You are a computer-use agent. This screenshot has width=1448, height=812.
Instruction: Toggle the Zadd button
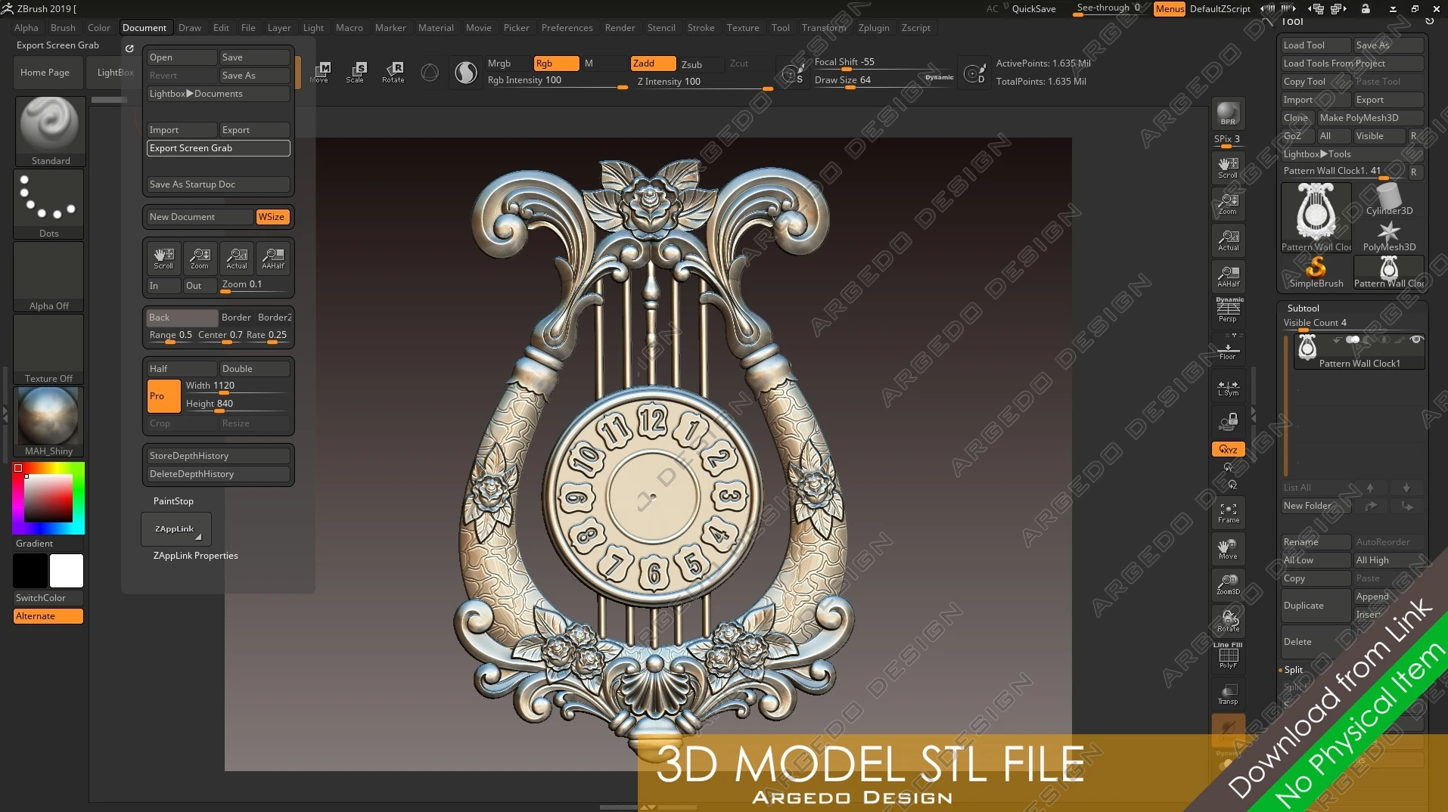tap(653, 64)
